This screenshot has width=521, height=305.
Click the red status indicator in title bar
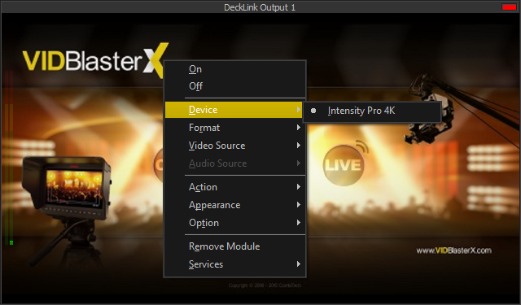click(509, 7)
